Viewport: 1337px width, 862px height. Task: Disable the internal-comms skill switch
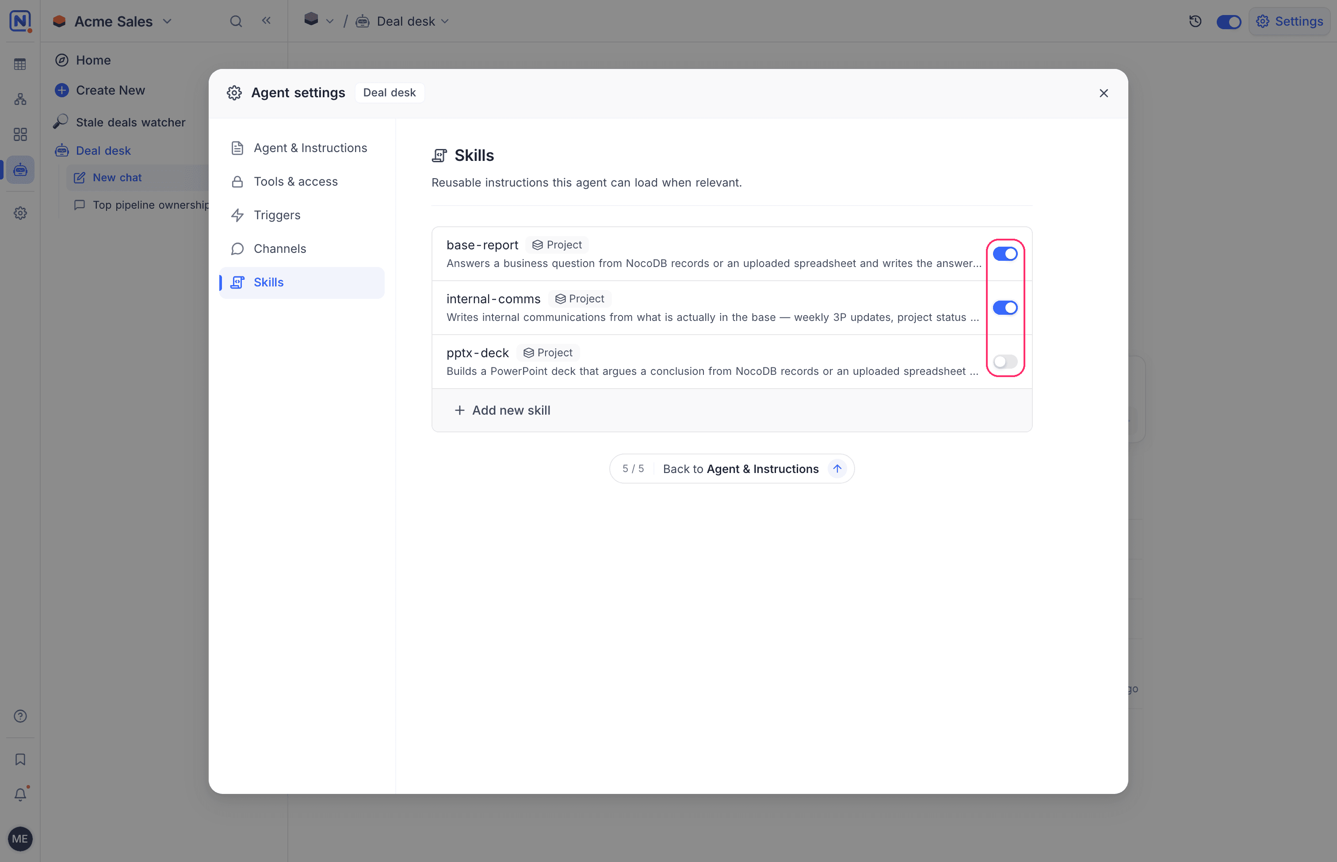pyautogui.click(x=1005, y=308)
